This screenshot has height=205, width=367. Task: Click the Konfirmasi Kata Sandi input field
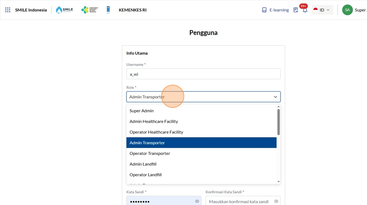pyautogui.click(x=243, y=201)
